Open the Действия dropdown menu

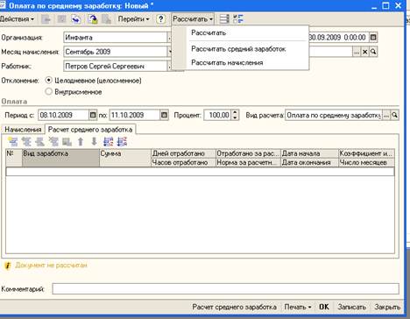click(17, 19)
